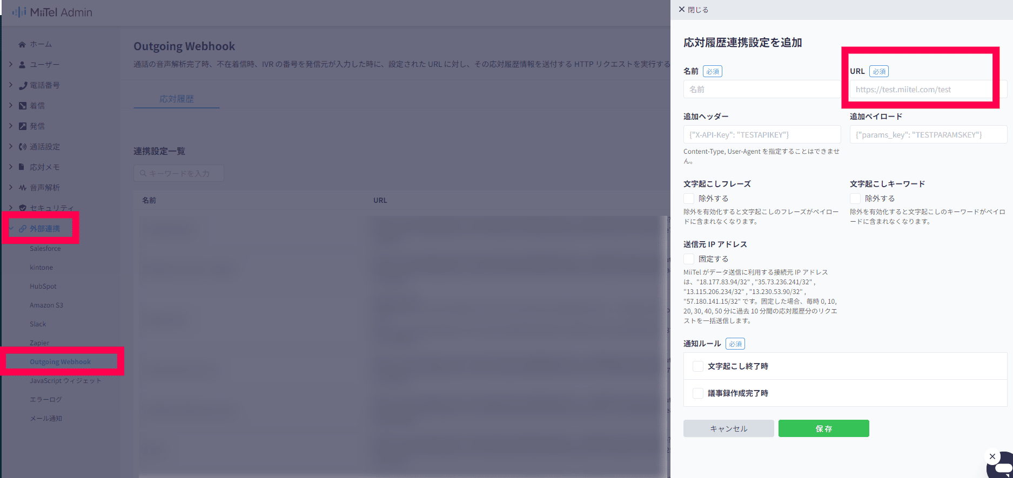
Task: Click the waveform icon beside 音声解析
Action: point(23,188)
